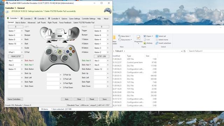Expand the A Button mapping dropdown
This screenshot has width=224, height=126.
pyautogui.click(x=108, y=52)
